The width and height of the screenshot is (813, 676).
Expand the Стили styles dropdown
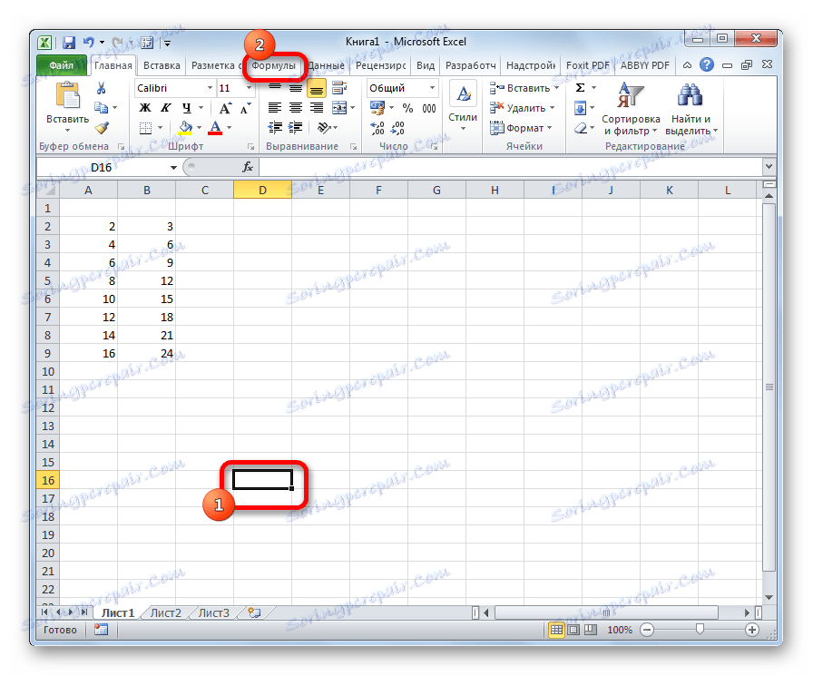[x=463, y=106]
